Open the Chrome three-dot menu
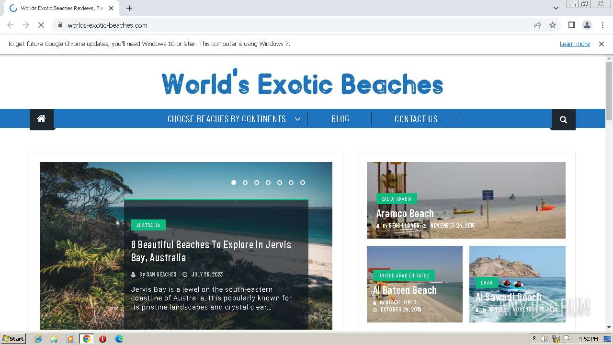 pos(602,25)
